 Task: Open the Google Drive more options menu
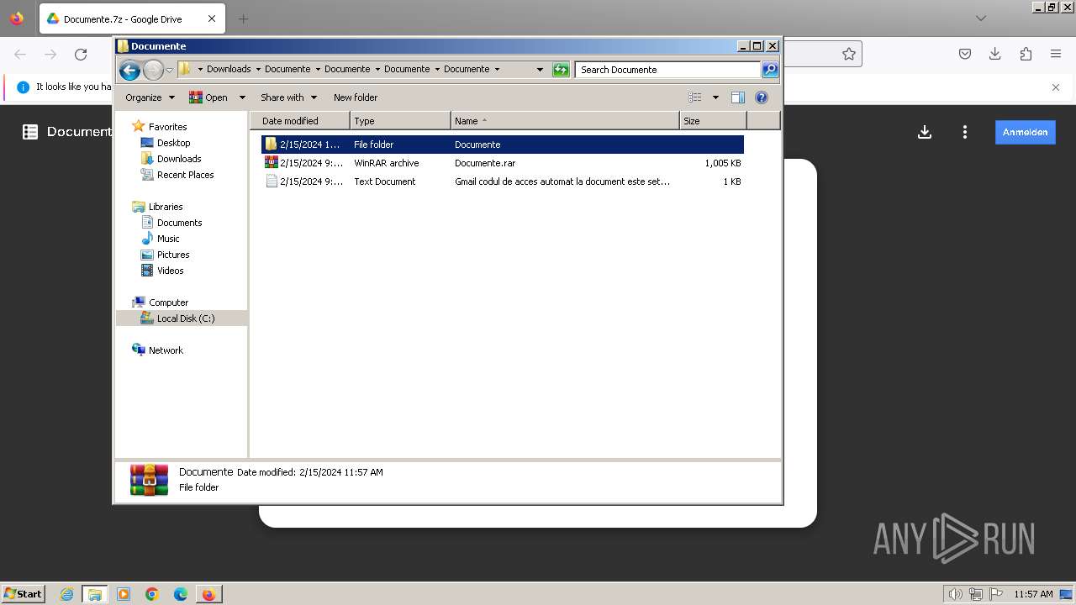click(965, 132)
